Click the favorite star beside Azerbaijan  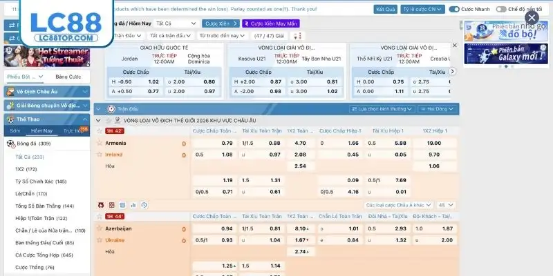pyautogui.click(x=100, y=228)
